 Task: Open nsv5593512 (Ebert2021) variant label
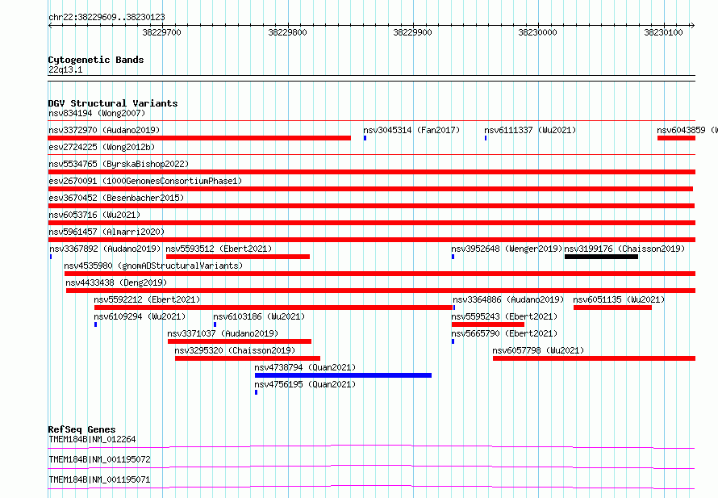[219, 249]
